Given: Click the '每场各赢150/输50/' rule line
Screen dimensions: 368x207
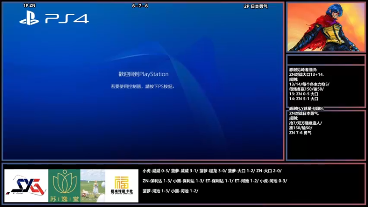Looking at the screenshot, I should tap(306, 89).
